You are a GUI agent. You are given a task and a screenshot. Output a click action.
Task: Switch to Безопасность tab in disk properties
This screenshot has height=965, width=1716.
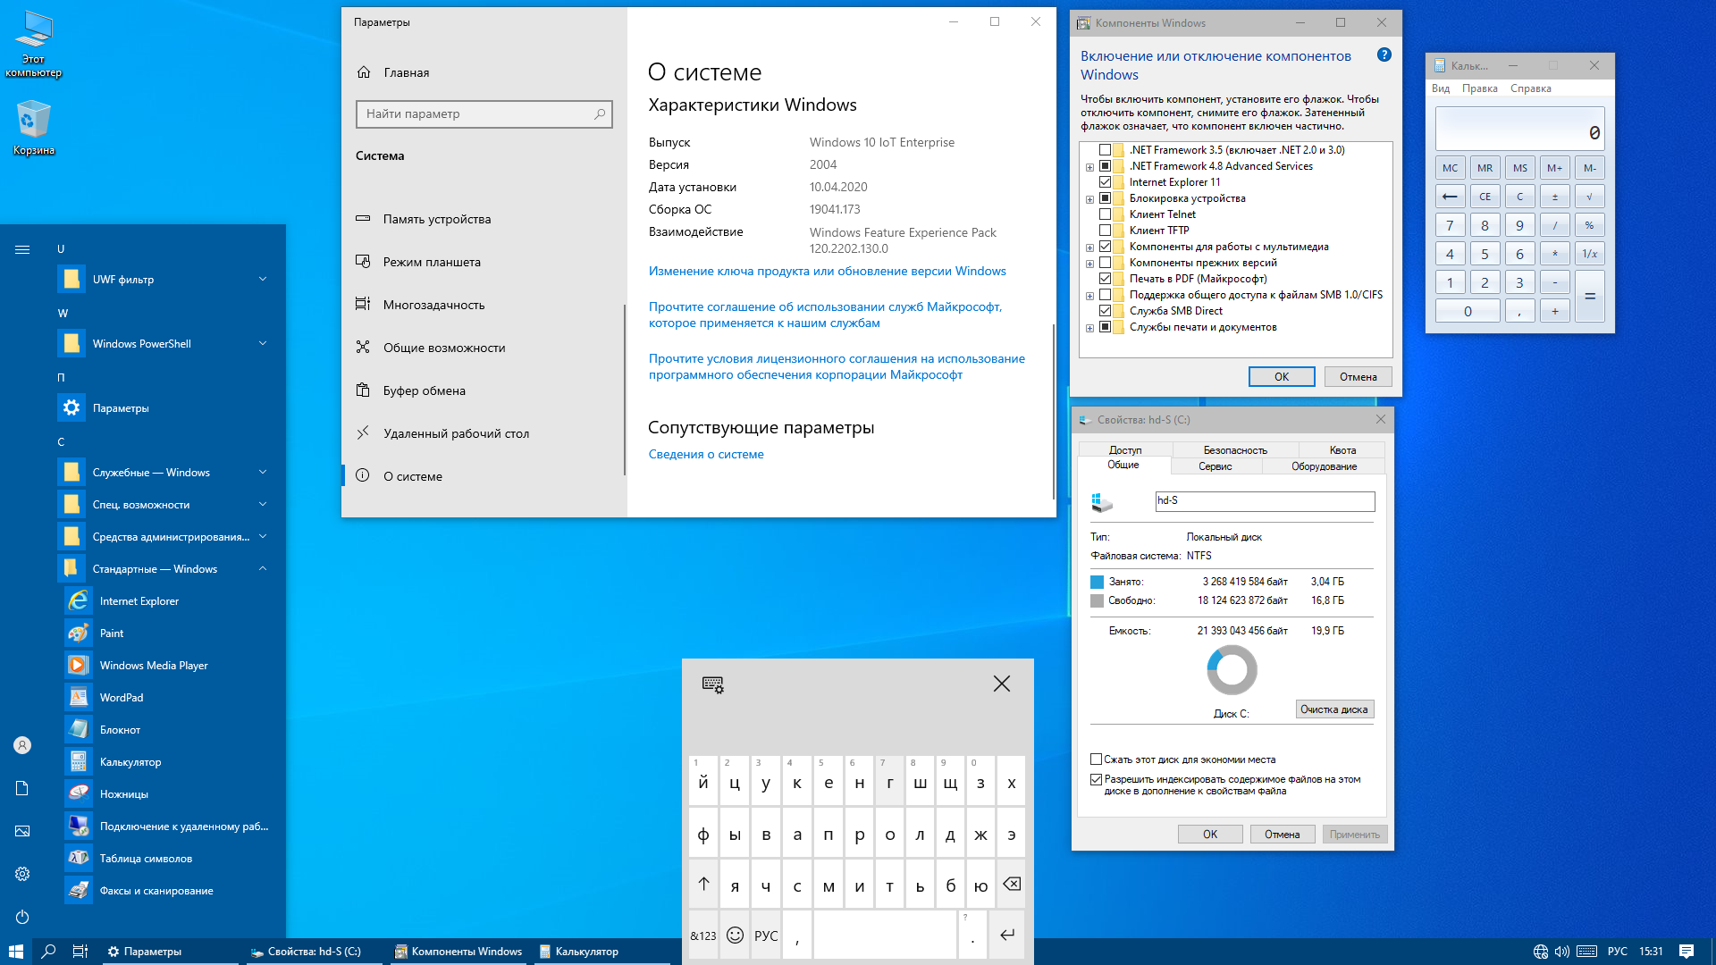click(1235, 449)
